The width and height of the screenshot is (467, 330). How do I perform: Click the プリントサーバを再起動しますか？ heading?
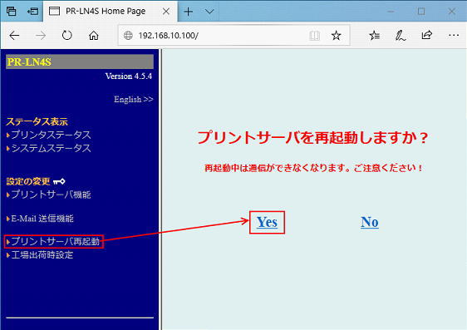312,138
